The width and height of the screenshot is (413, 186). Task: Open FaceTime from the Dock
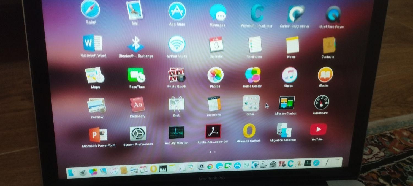point(228,166)
